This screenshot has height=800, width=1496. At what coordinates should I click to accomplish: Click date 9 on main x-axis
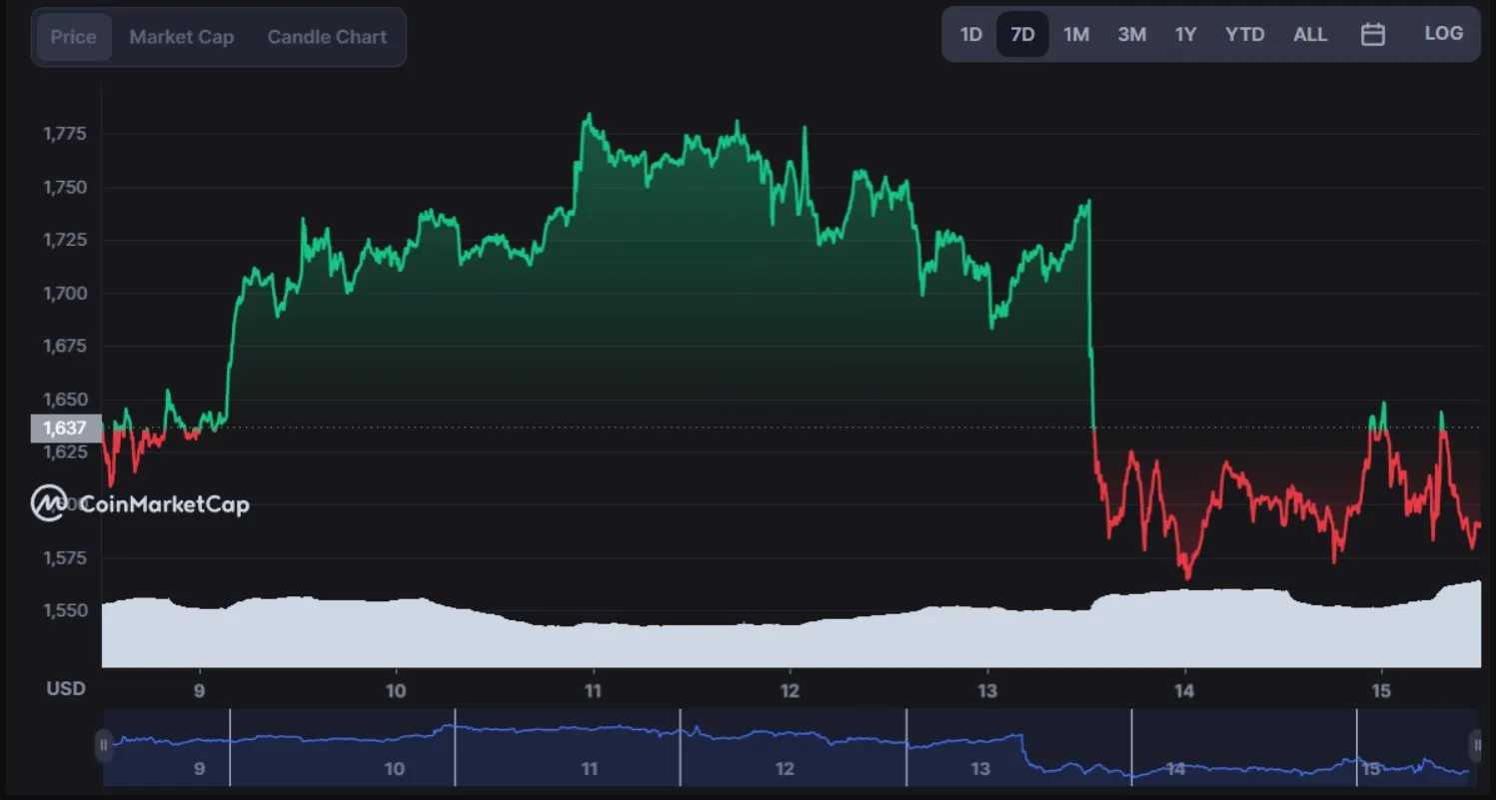click(199, 691)
